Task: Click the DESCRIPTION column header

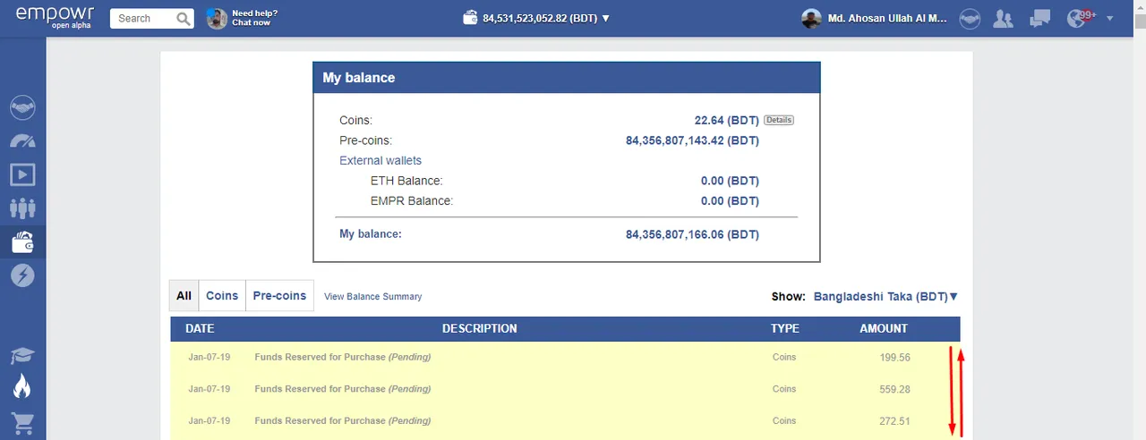Action: (x=480, y=328)
